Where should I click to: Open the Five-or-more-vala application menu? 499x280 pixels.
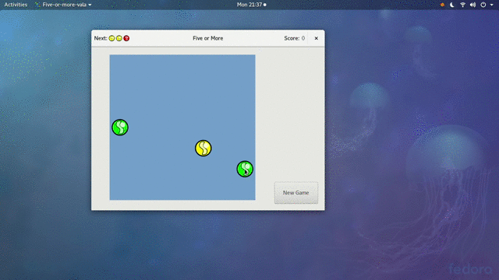coord(63,5)
